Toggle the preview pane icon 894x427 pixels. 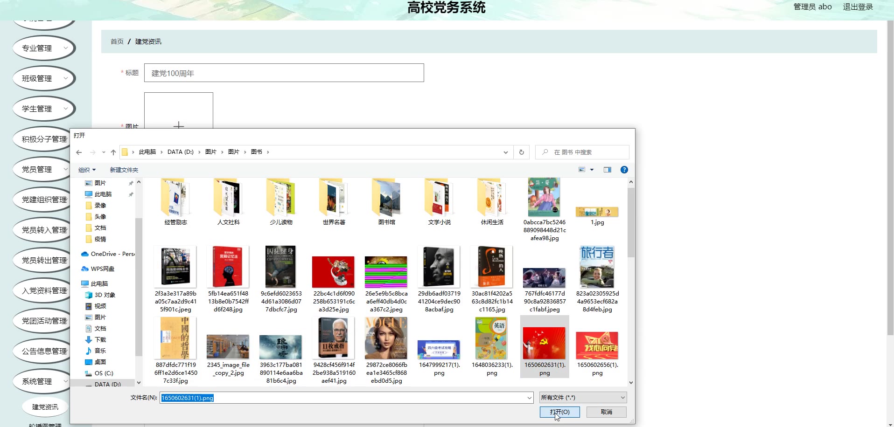pos(607,170)
